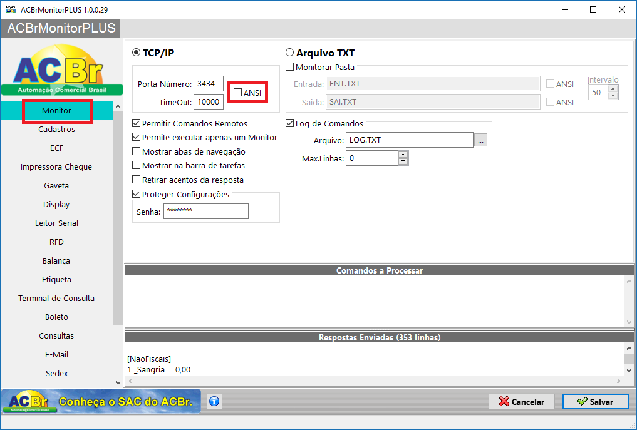
Task: Browse for log file with ellipsis button
Action: pos(480,140)
